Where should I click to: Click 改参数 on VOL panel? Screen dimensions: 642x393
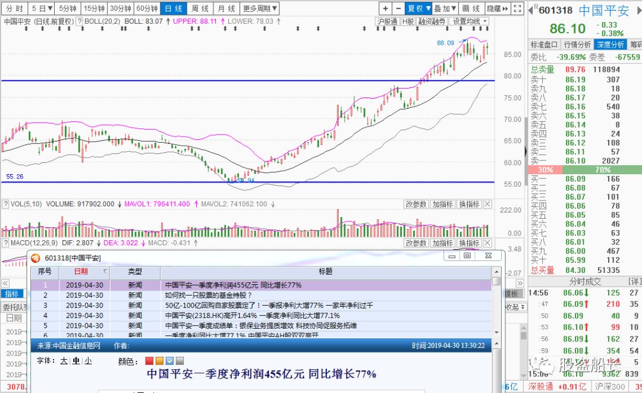(416, 205)
